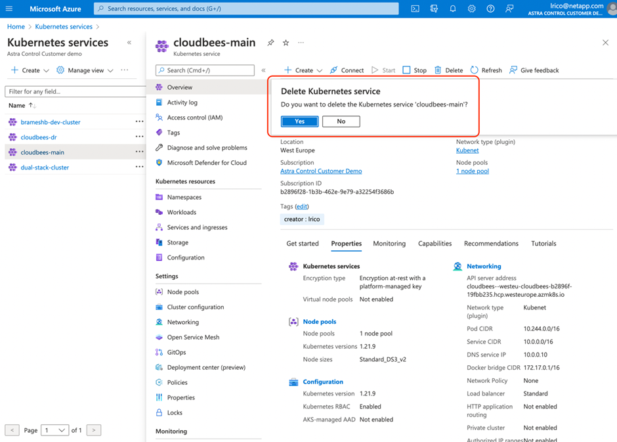Viewport: 617px width, 442px height.
Task: Click edit link next to Tags
Action: (302, 206)
